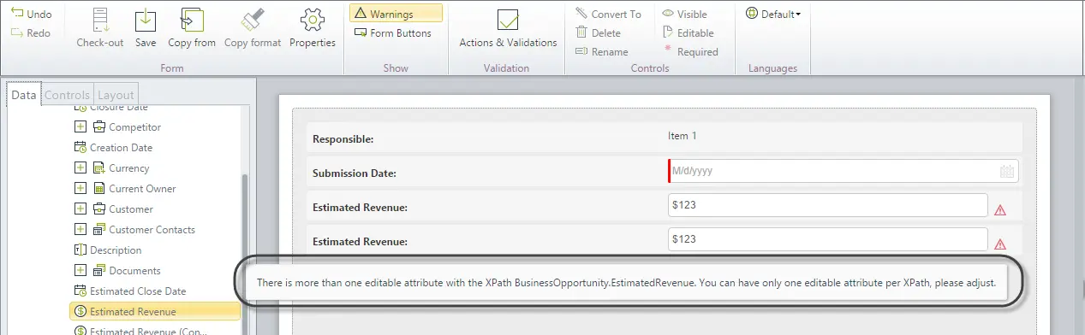Select the Copy format brush
Image resolution: width=1085 pixels, height=335 pixels.
253,27
